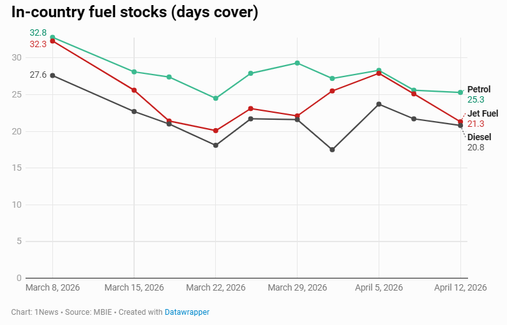Click the Jet Fuel data point on March 15
This screenshot has height=325, width=507.
[x=134, y=90]
